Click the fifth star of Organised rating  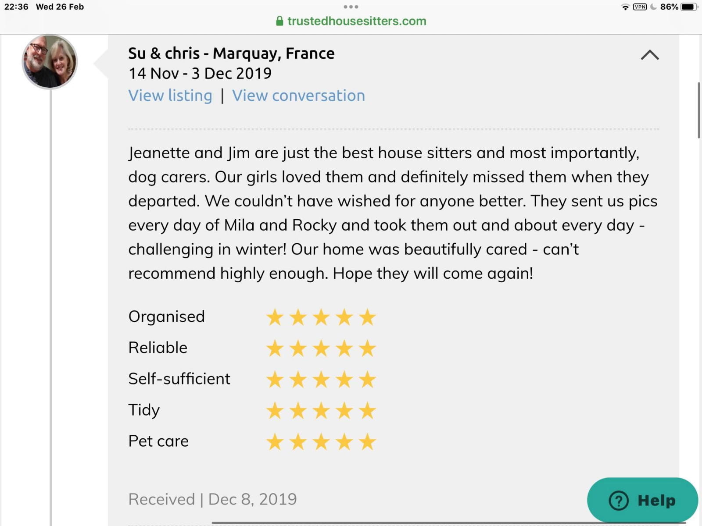click(x=367, y=317)
